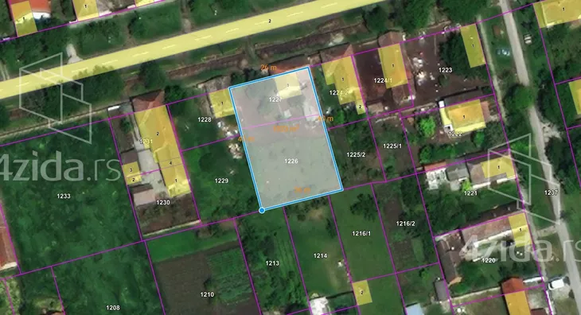
Task: Select parcel label 1222
Action: pyautogui.click(x=455, y=134)
